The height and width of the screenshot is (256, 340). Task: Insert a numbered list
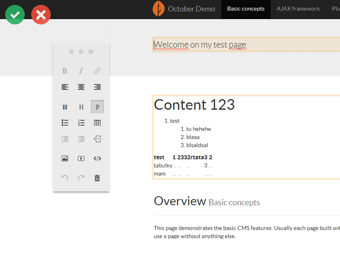point(81,123)
